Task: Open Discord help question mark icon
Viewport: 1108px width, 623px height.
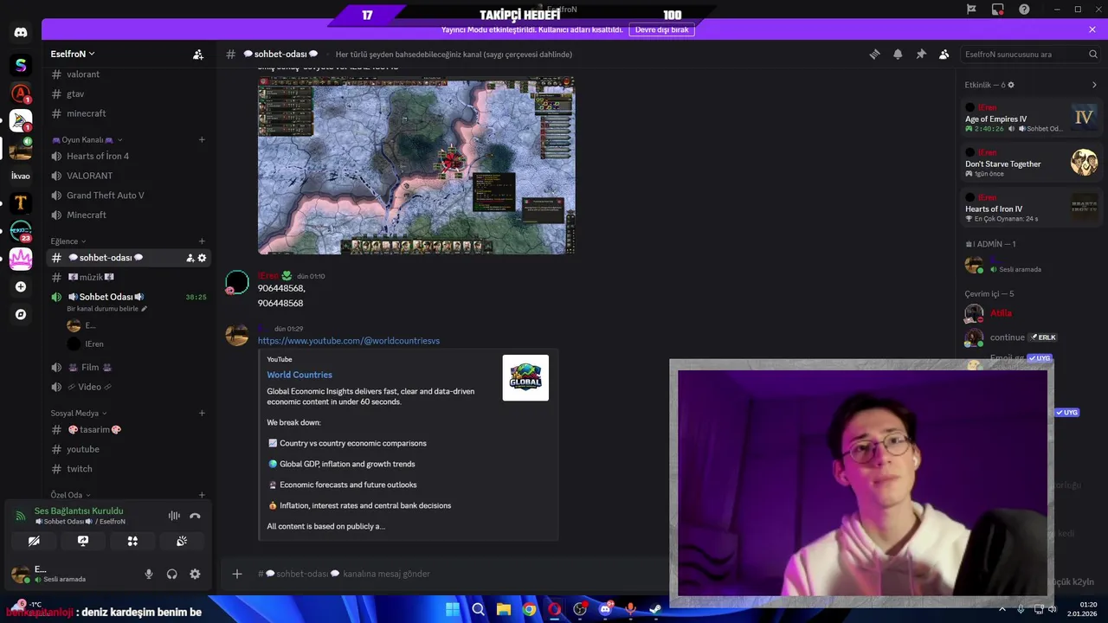Action: [1024, 10]
